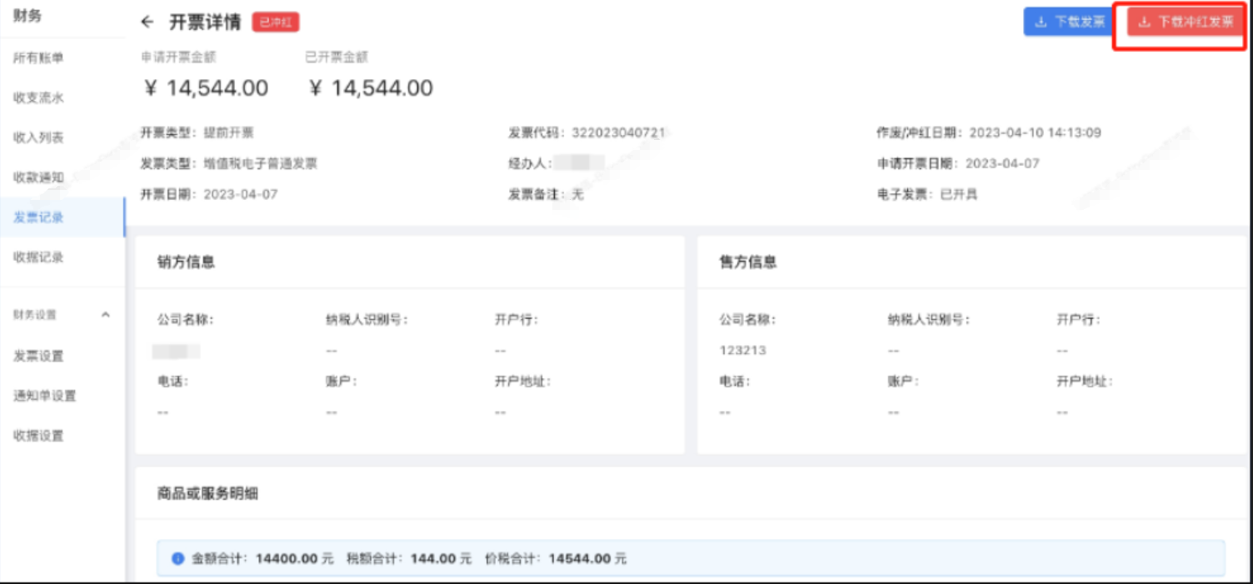
Task: Click the blue info icon before 金额合计
Action: [x=177, y=558]
